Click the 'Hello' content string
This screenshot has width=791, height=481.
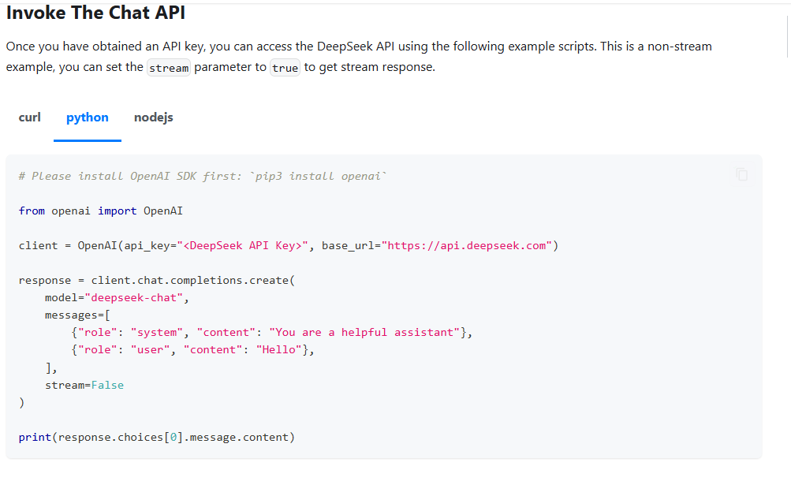[278, 350]
